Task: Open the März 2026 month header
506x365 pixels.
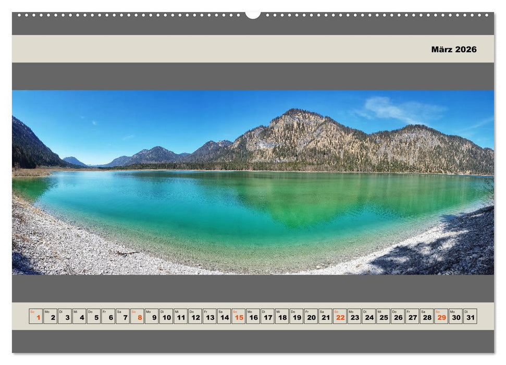Action: [453, 50]
